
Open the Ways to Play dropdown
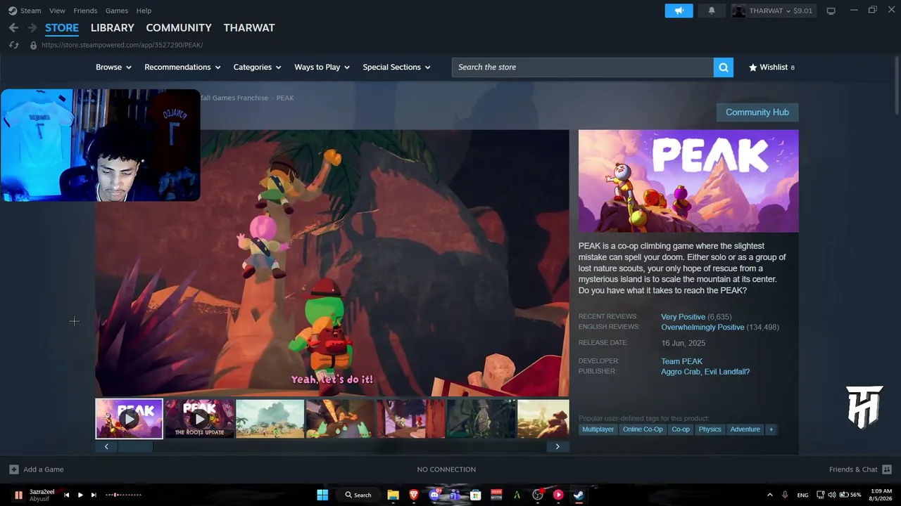coord(322,67)
